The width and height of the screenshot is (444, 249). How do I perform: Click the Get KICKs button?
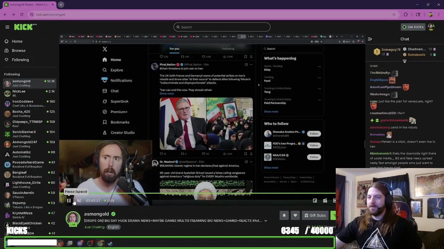pyautogui.click(x=413, y=27)
